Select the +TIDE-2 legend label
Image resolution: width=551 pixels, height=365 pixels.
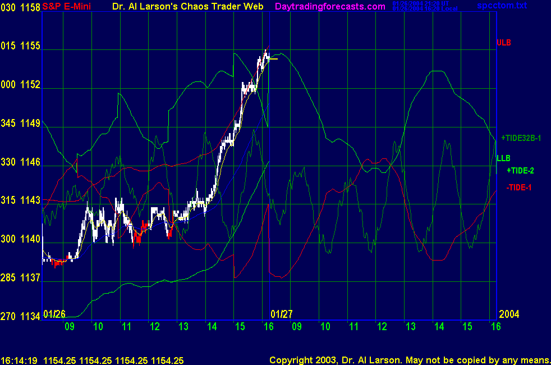tap(520, 171)
